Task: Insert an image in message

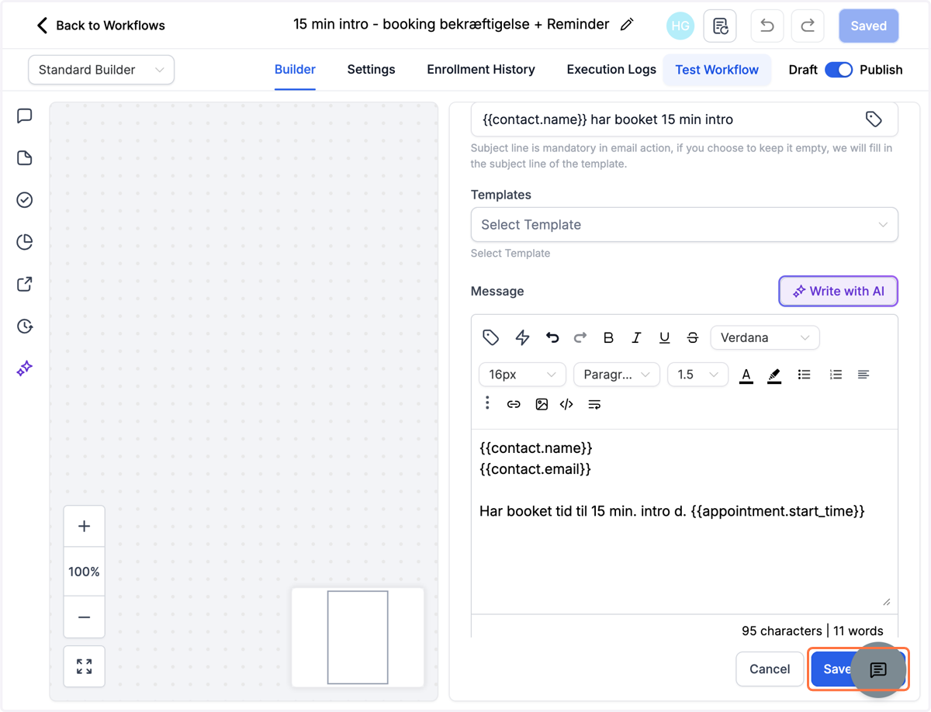Action: pos(542,404)
